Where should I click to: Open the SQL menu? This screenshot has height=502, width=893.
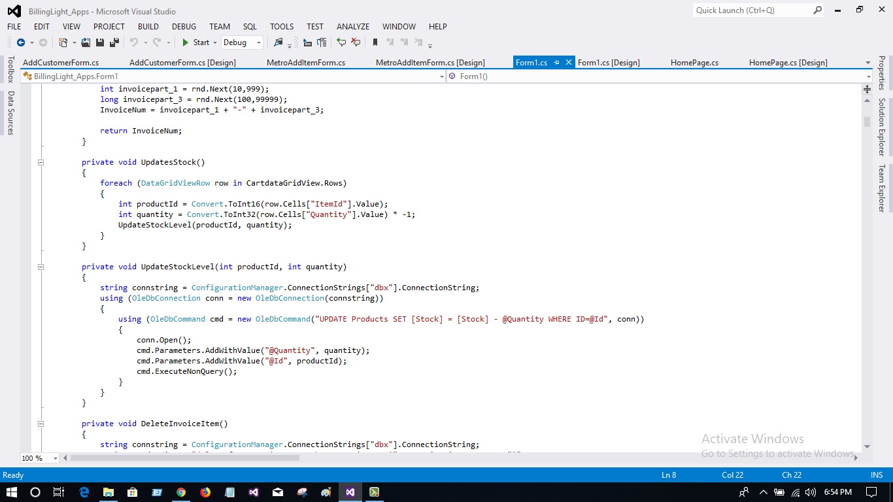click(249, 27)
